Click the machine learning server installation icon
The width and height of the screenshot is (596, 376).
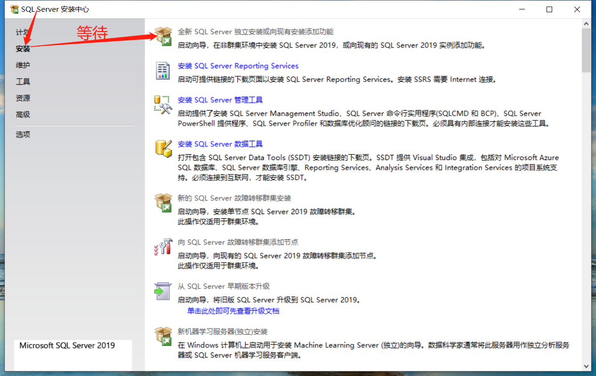pyautogui.click(x=163, y=336)
